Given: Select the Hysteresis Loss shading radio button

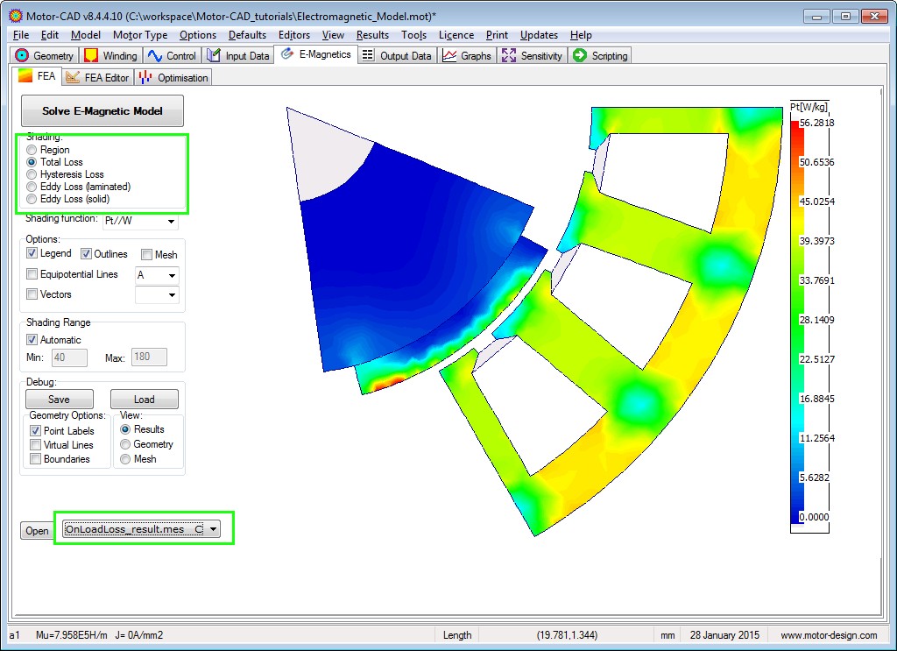Looking at the screenshot, I should [x=32, y=174].
